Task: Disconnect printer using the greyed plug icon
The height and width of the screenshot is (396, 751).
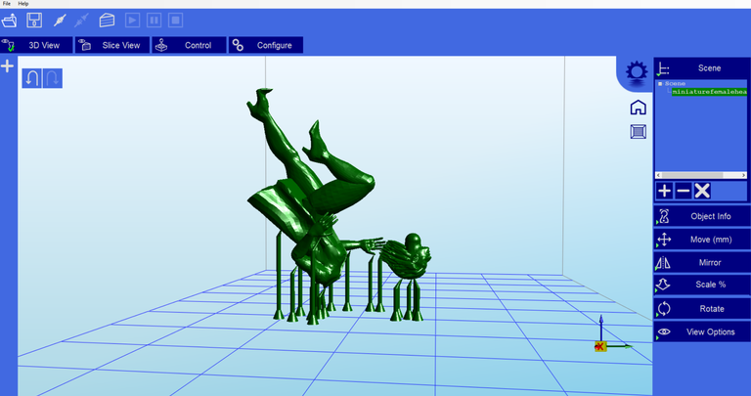Action: (x=82, y=21)
